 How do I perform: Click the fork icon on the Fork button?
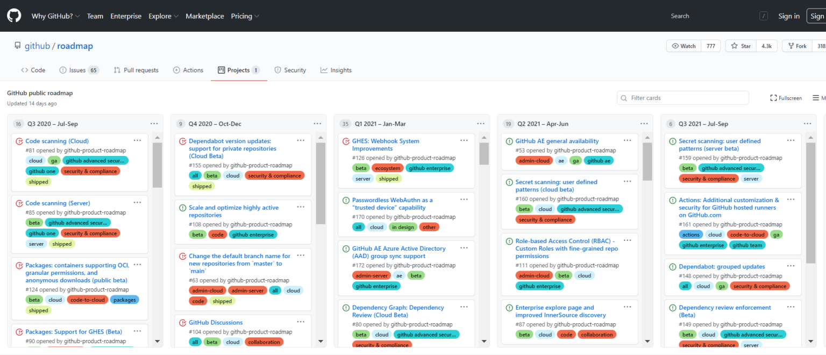tap(792, 46)
